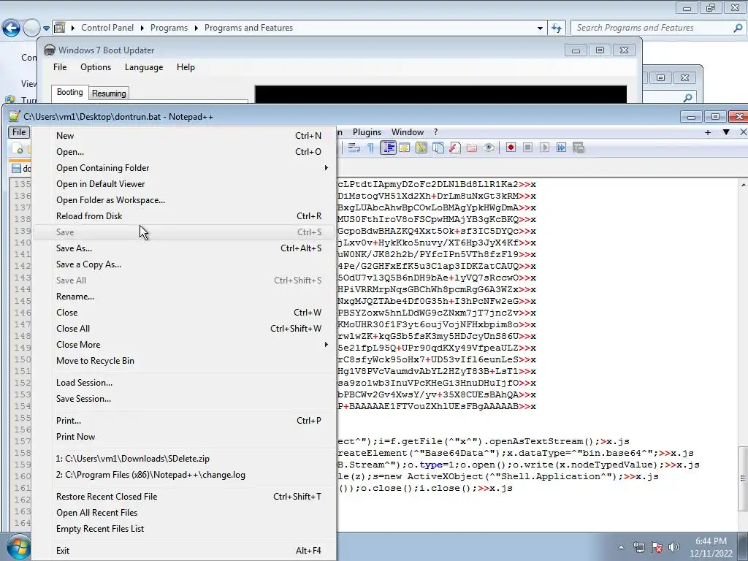Open the Function List icon
This screenshot has width=748, height=561.
coord(454,148)
